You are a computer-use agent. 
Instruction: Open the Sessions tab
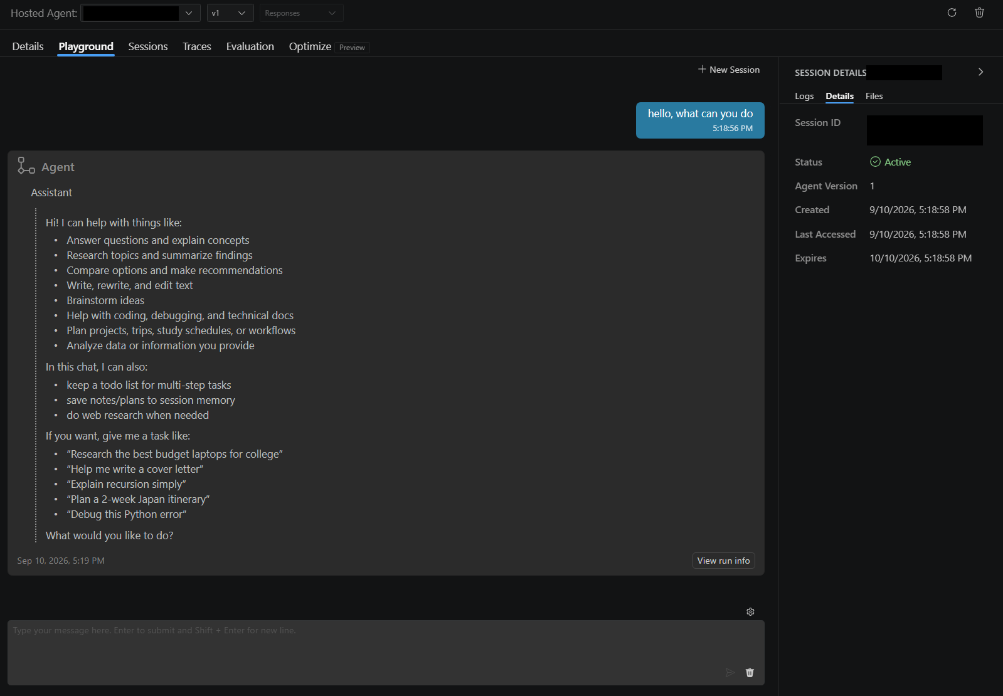(x=148, y=46)
